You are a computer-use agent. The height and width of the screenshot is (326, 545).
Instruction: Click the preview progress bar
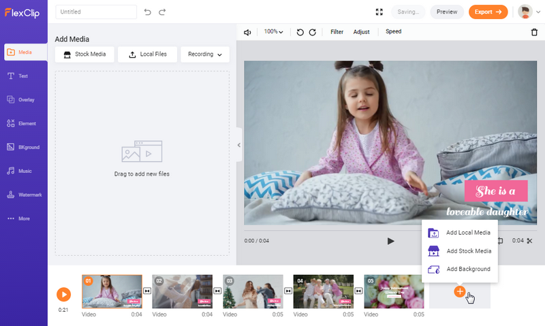click(332, 230)
